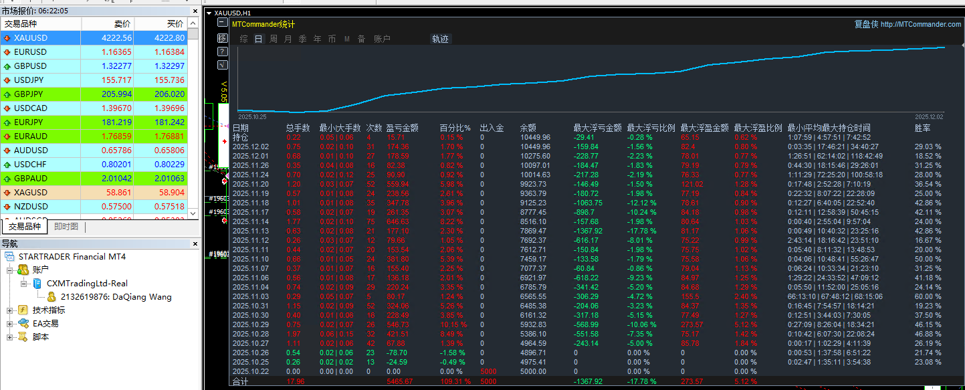This screenshot has width=965, height=390.
Task: Click the 盈亏金额 column header
Action: (x=403, y=128)
